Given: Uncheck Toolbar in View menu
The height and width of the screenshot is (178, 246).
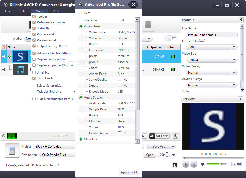Looking at the screenshot, I should [x=34, y=17].
